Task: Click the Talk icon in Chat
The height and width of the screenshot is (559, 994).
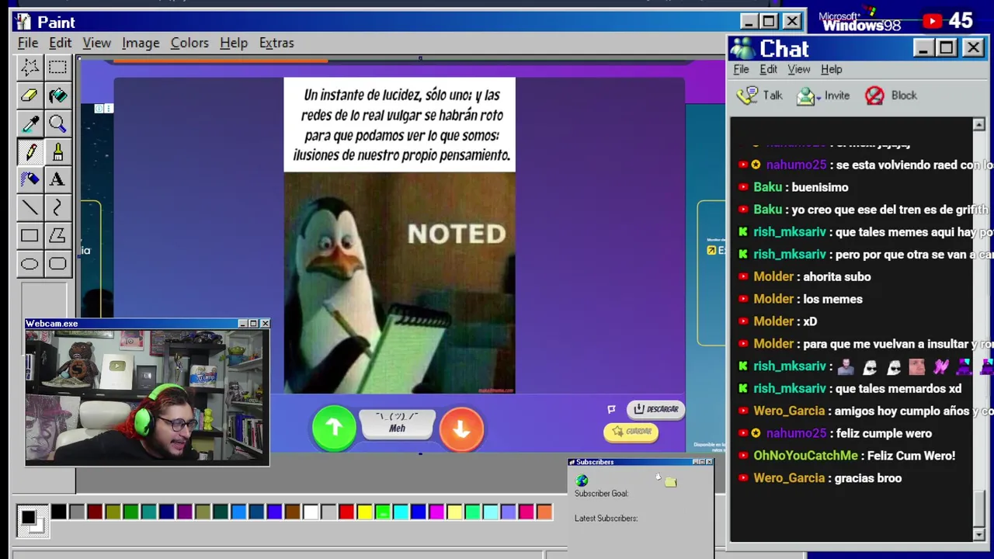Action: 747,95
